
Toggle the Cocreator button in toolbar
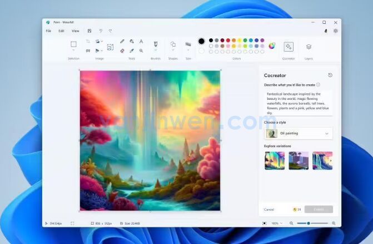289,47
